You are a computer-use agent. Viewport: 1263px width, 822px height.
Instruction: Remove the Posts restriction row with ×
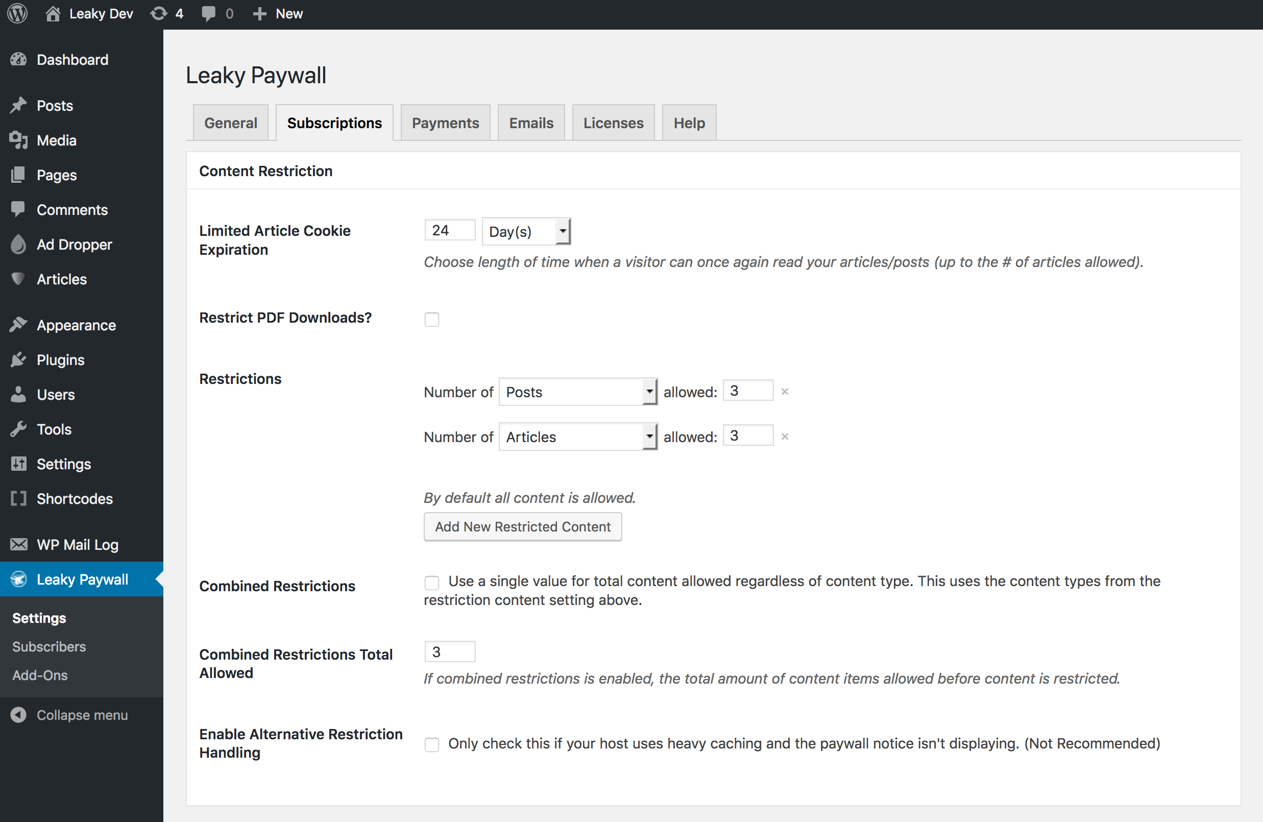[785, 392]
